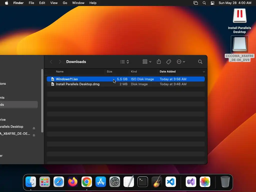Open the Window menu
The image size is (256, 192).
tap(78, 3)
